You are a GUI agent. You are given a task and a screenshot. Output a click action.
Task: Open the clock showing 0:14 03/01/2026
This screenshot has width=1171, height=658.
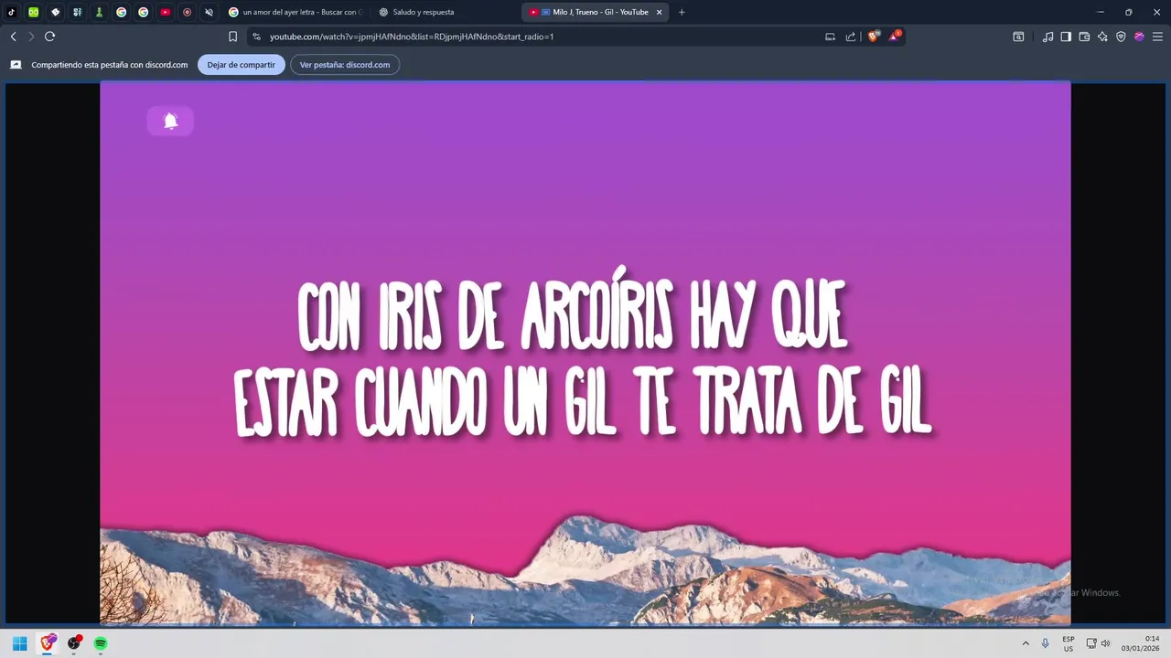(1140, 643)
